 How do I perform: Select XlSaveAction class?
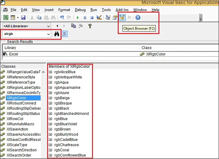17,129
